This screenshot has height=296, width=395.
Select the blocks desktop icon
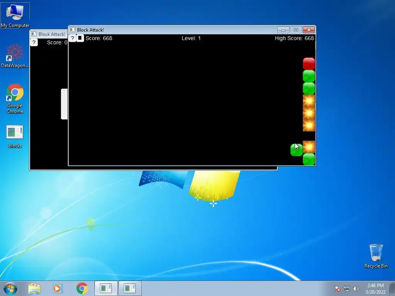[x=15, y=136]
